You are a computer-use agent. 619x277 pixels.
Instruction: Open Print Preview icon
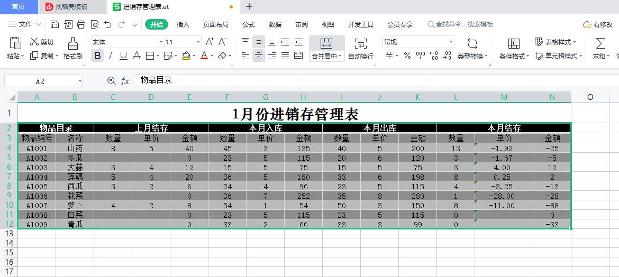click(x=95, y=24)
